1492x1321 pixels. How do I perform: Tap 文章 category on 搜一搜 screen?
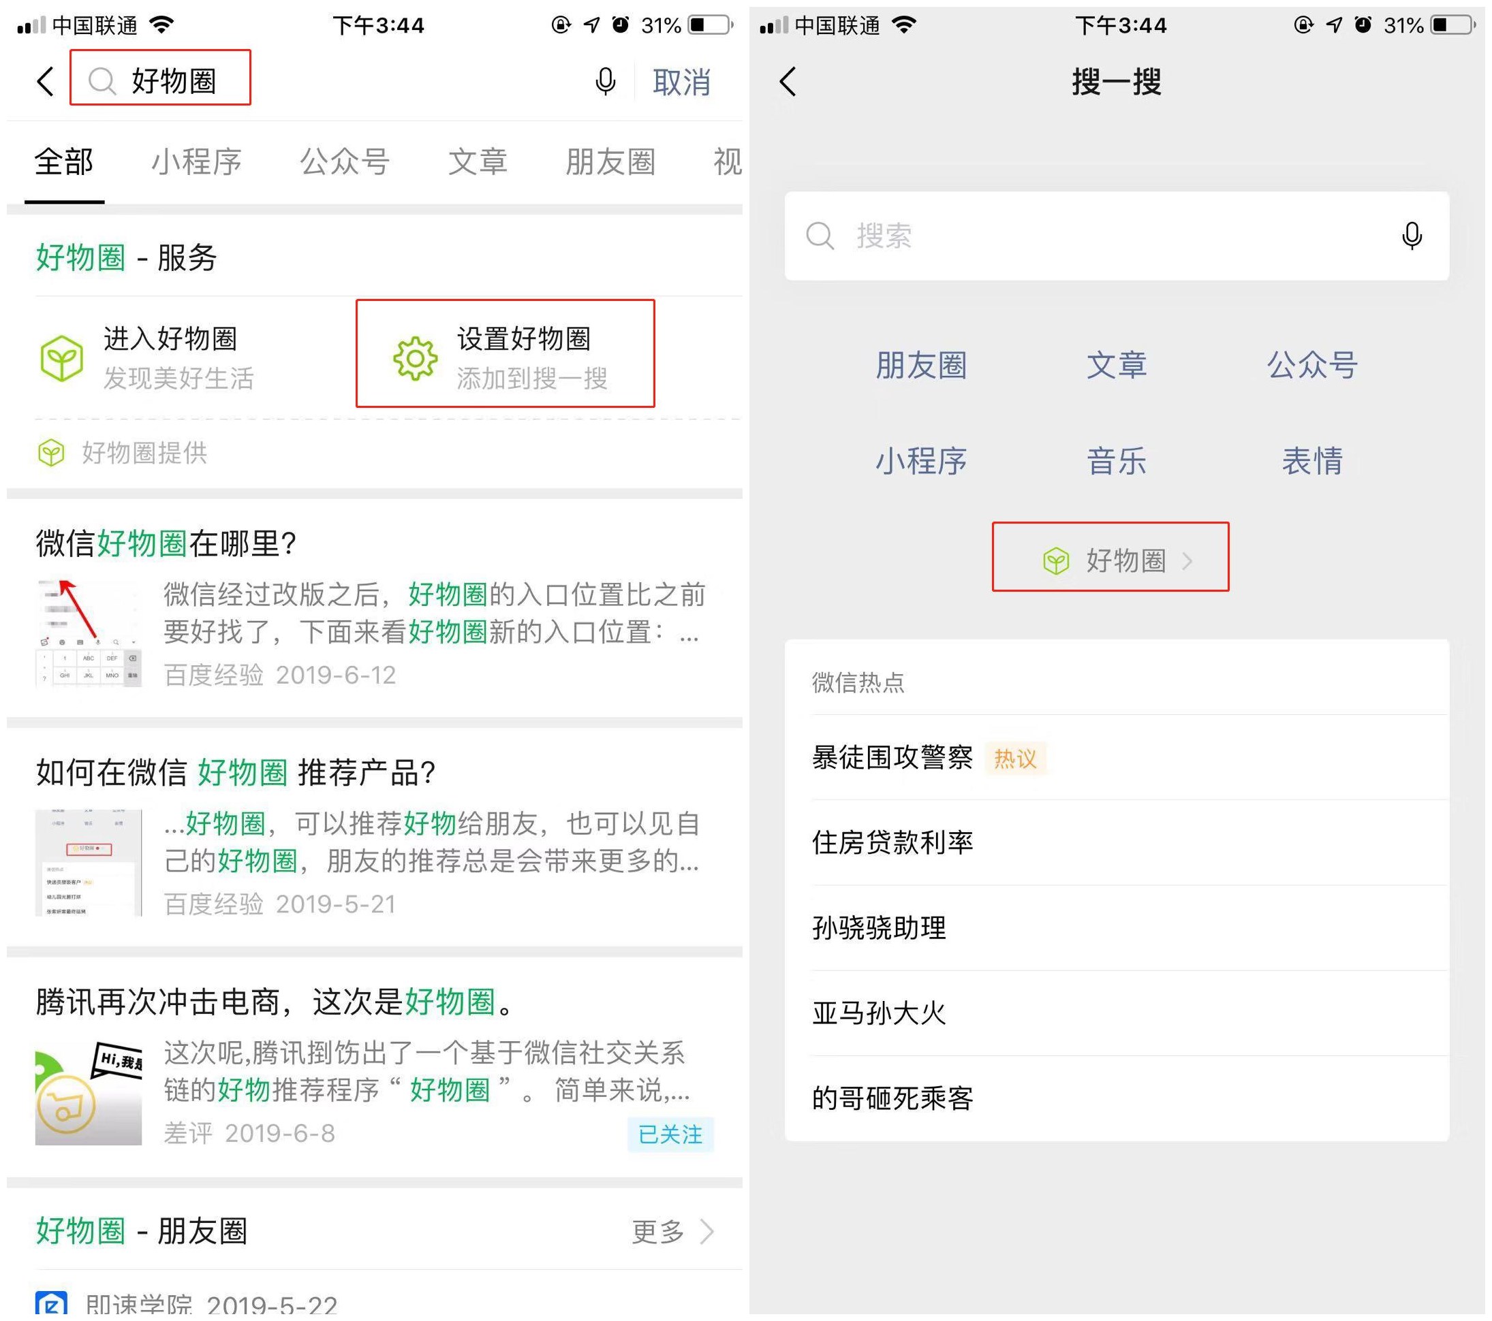(x=1117, y=366)
